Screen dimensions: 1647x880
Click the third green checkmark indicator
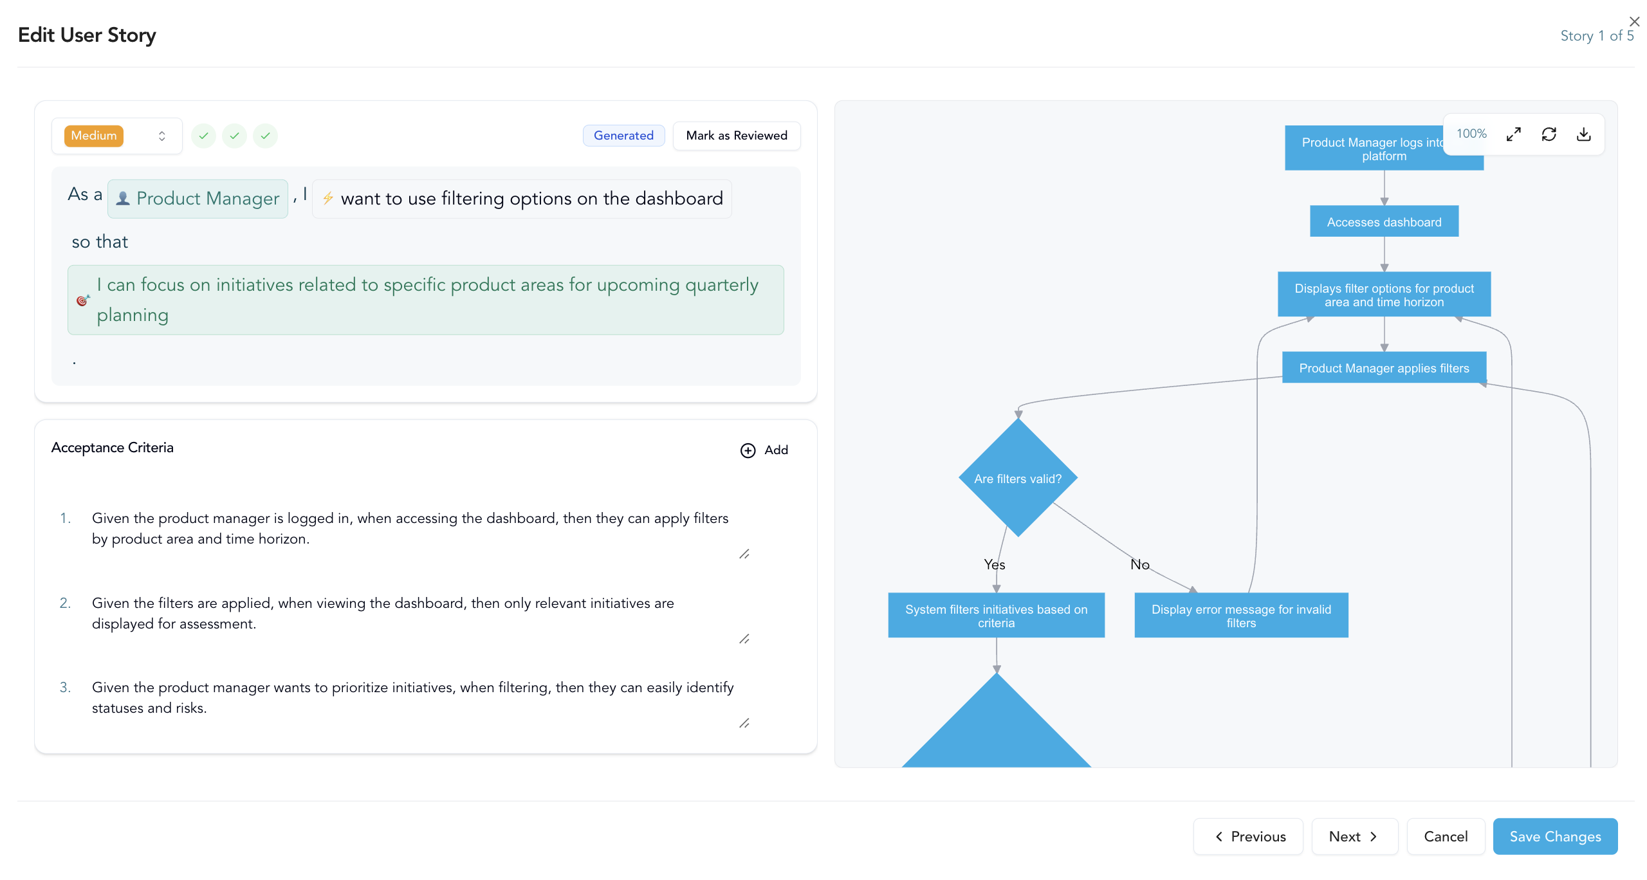[265, 136]
